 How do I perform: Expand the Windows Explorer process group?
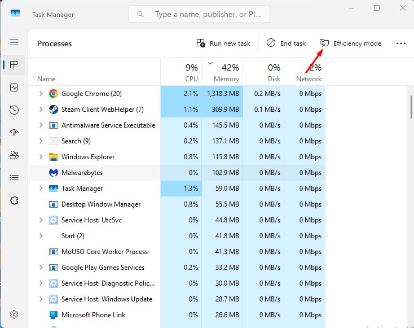(x=41, y=157)
